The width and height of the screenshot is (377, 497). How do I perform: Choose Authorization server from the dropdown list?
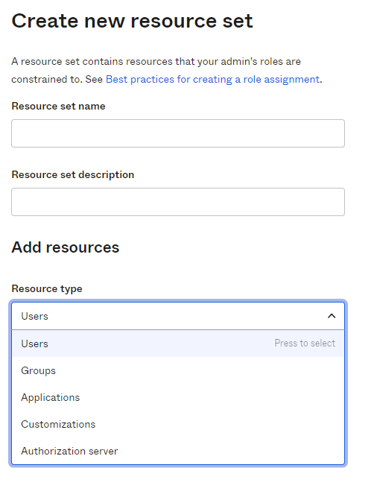[x=178, y=451]
